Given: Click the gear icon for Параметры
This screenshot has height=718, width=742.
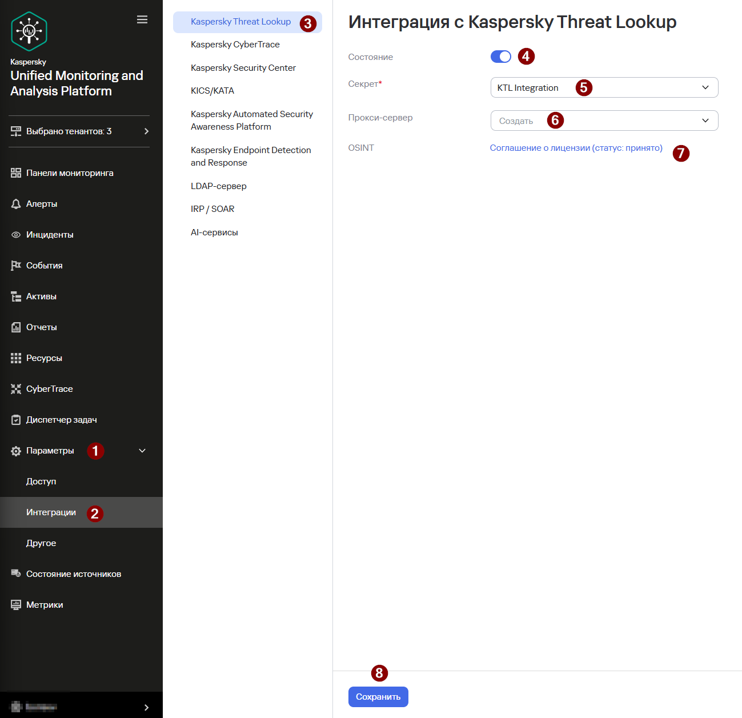Looking at the screenshot, I should [16, 451].
